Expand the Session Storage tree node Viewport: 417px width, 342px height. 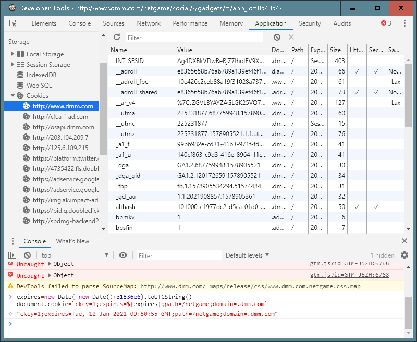(13, 64)
